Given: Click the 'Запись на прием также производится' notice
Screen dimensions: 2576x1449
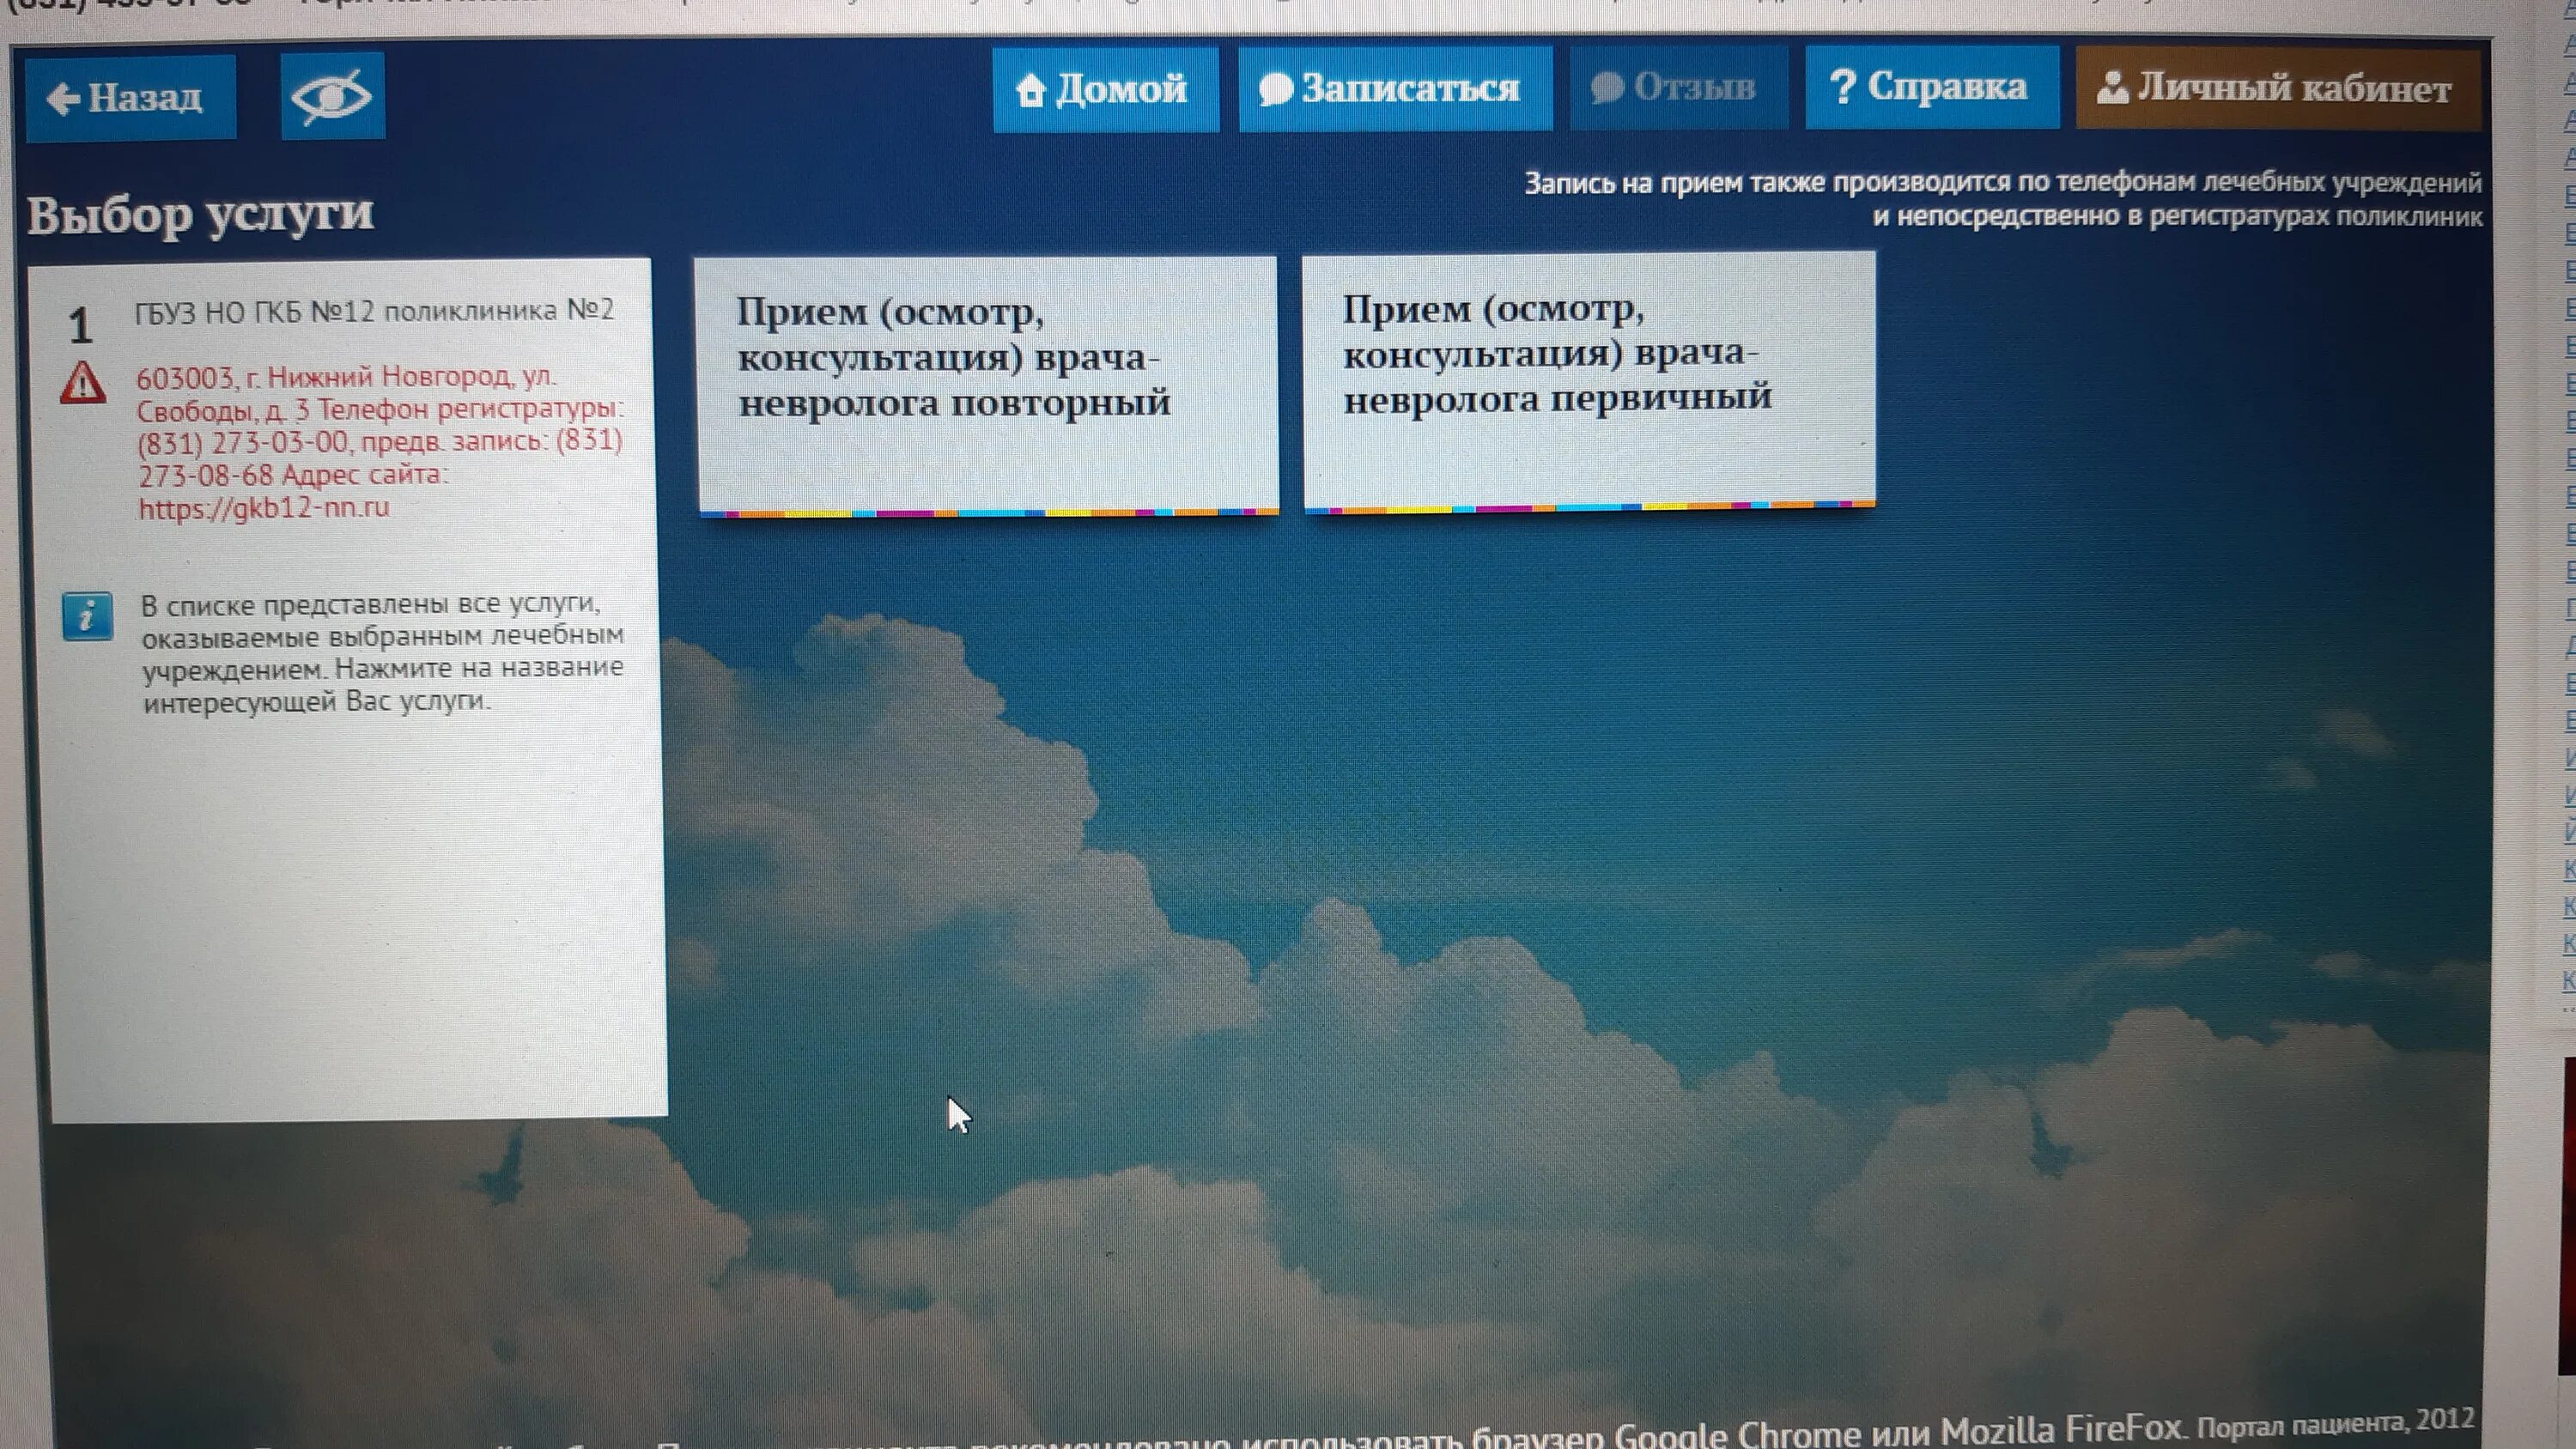Looking at the screenshot, I should click(x=2003, y=199).
